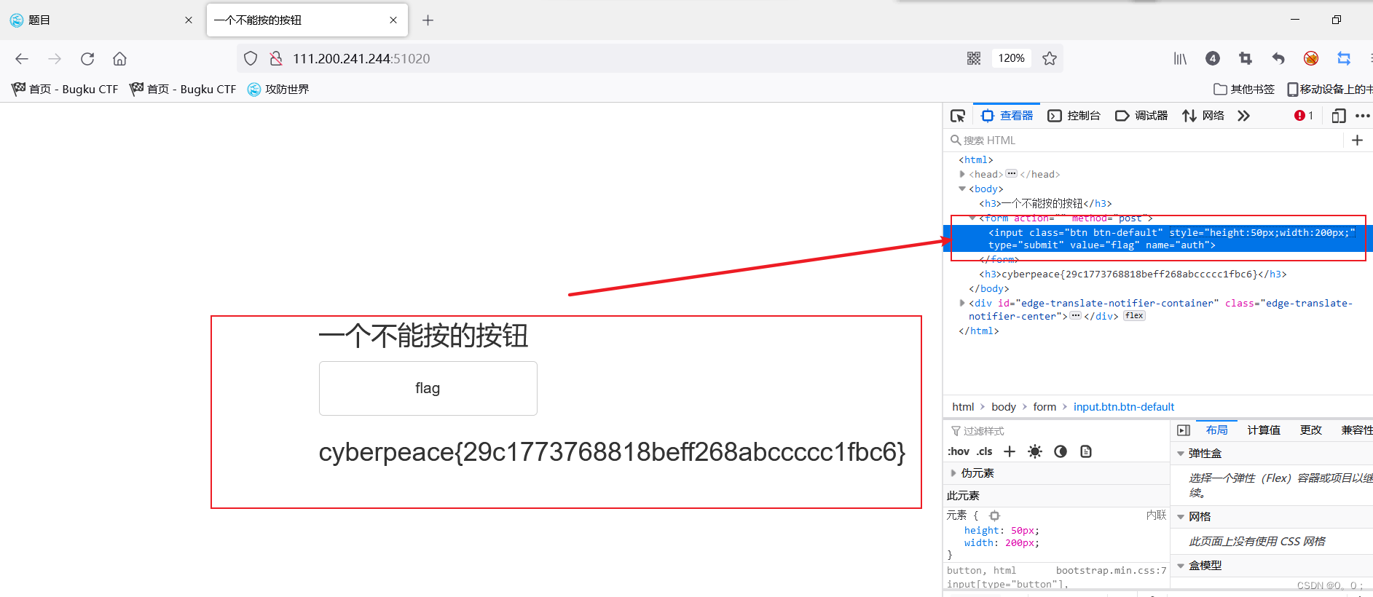
Task: Open the library bookshelf icon
Action: tap(1180, 58)
